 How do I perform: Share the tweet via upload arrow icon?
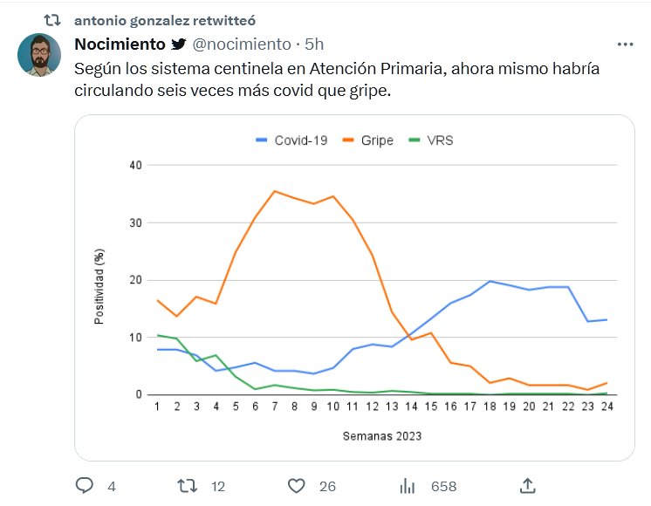pos(527,484)
